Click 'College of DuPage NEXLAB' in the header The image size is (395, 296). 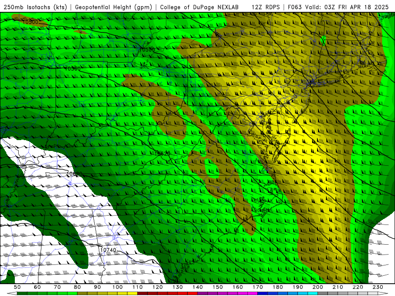tap(199, 7)
